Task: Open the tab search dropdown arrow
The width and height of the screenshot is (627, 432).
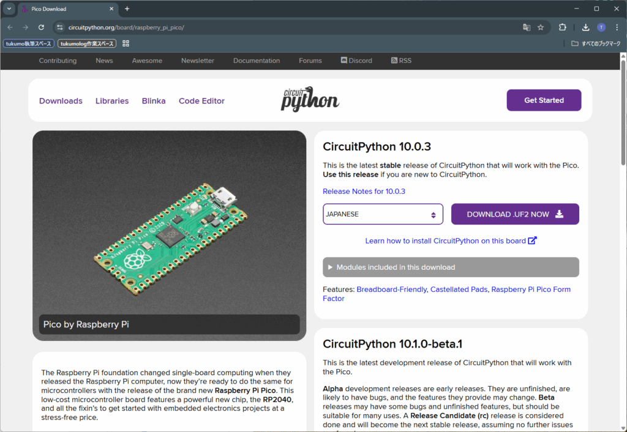Action: 9,9
